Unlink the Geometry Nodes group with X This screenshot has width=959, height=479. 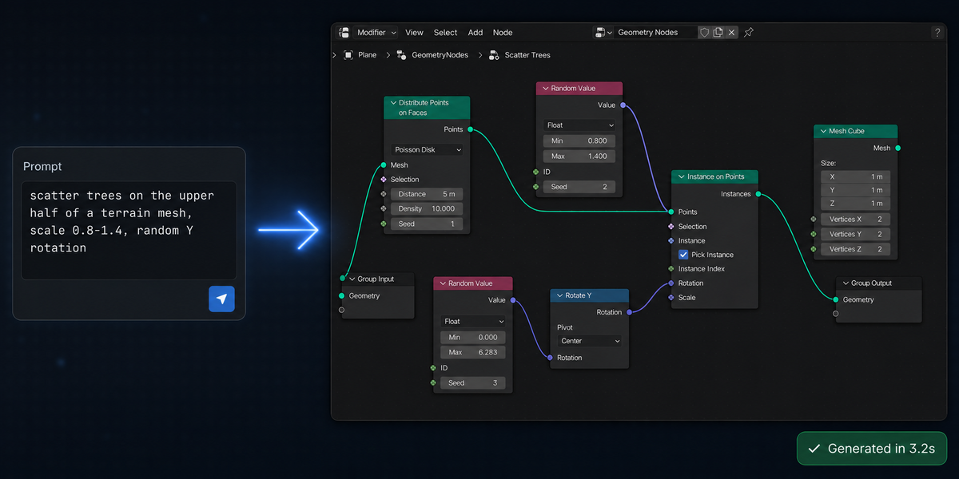point(731,33)
